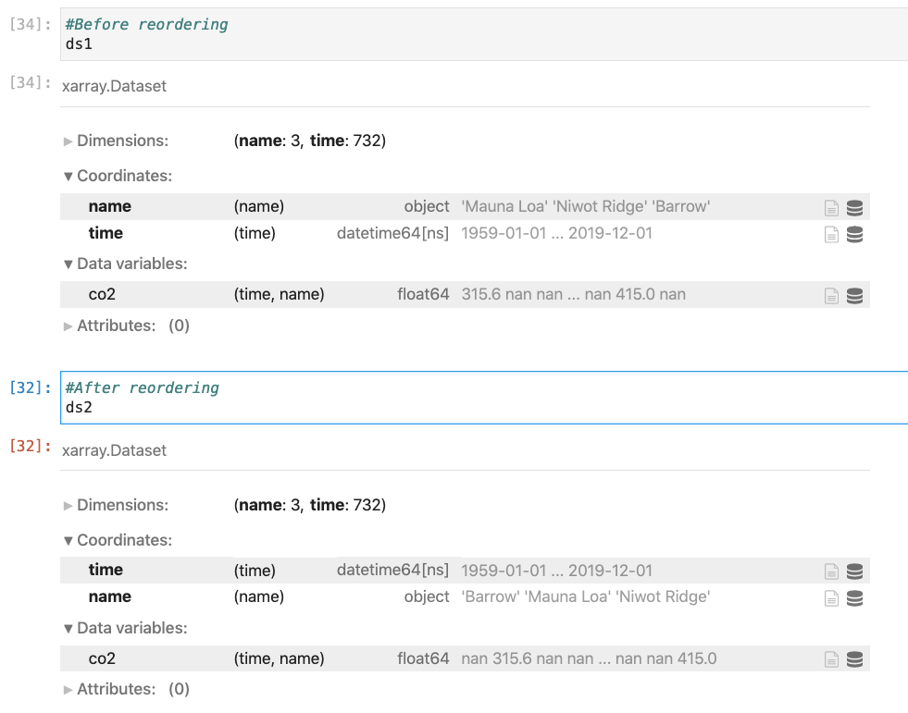Screen dimensions: 908x713
Task: Collapse Coordinates section of ds1 output
Action: (x=118, y=176)
